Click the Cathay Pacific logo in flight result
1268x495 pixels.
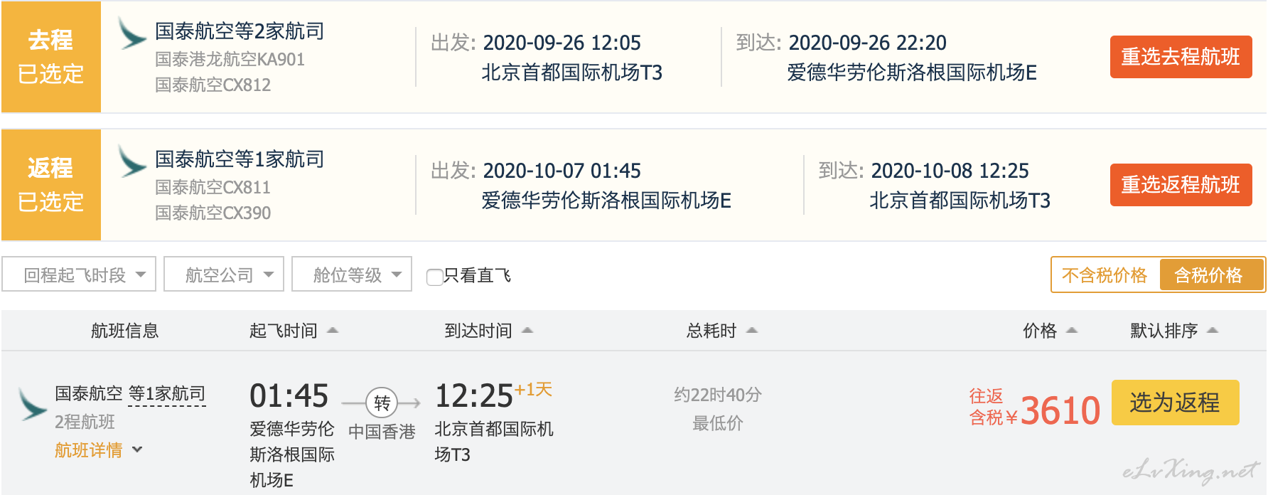[x=33, y=404]
